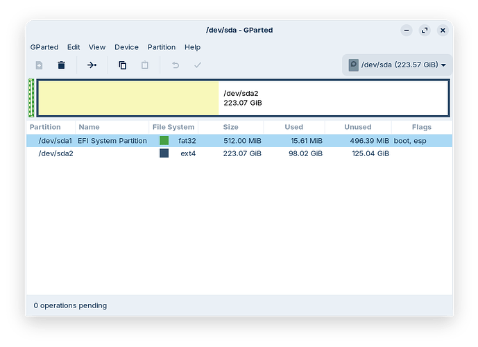The height and width of the screenshot is (347, 478).
Task: Click the disk icon in device selector
Action: (353, 65)
